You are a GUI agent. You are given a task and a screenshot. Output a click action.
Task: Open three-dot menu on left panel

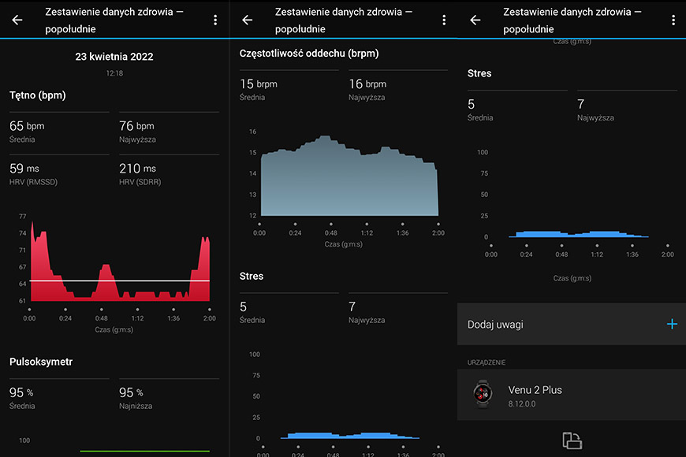(215, 20)
